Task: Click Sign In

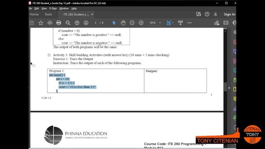Action: [x=229, y=14]
